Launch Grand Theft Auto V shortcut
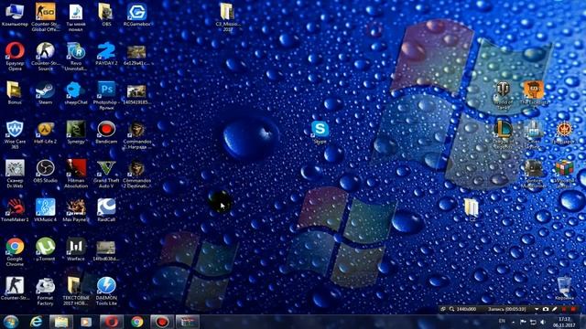The image size is (586, 329). pos(106,174)
